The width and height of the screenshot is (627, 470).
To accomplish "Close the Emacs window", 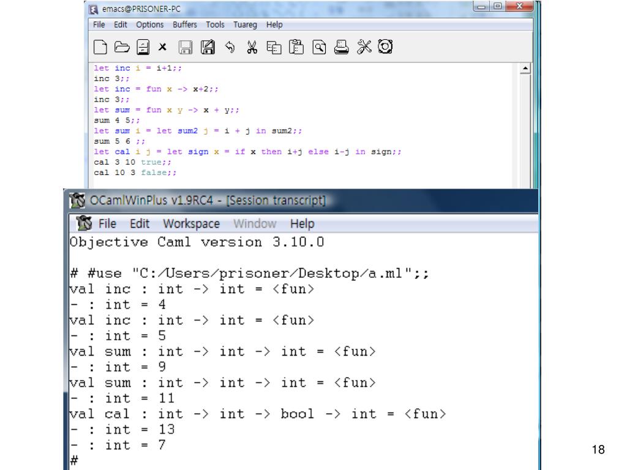I will coord(519,6).
